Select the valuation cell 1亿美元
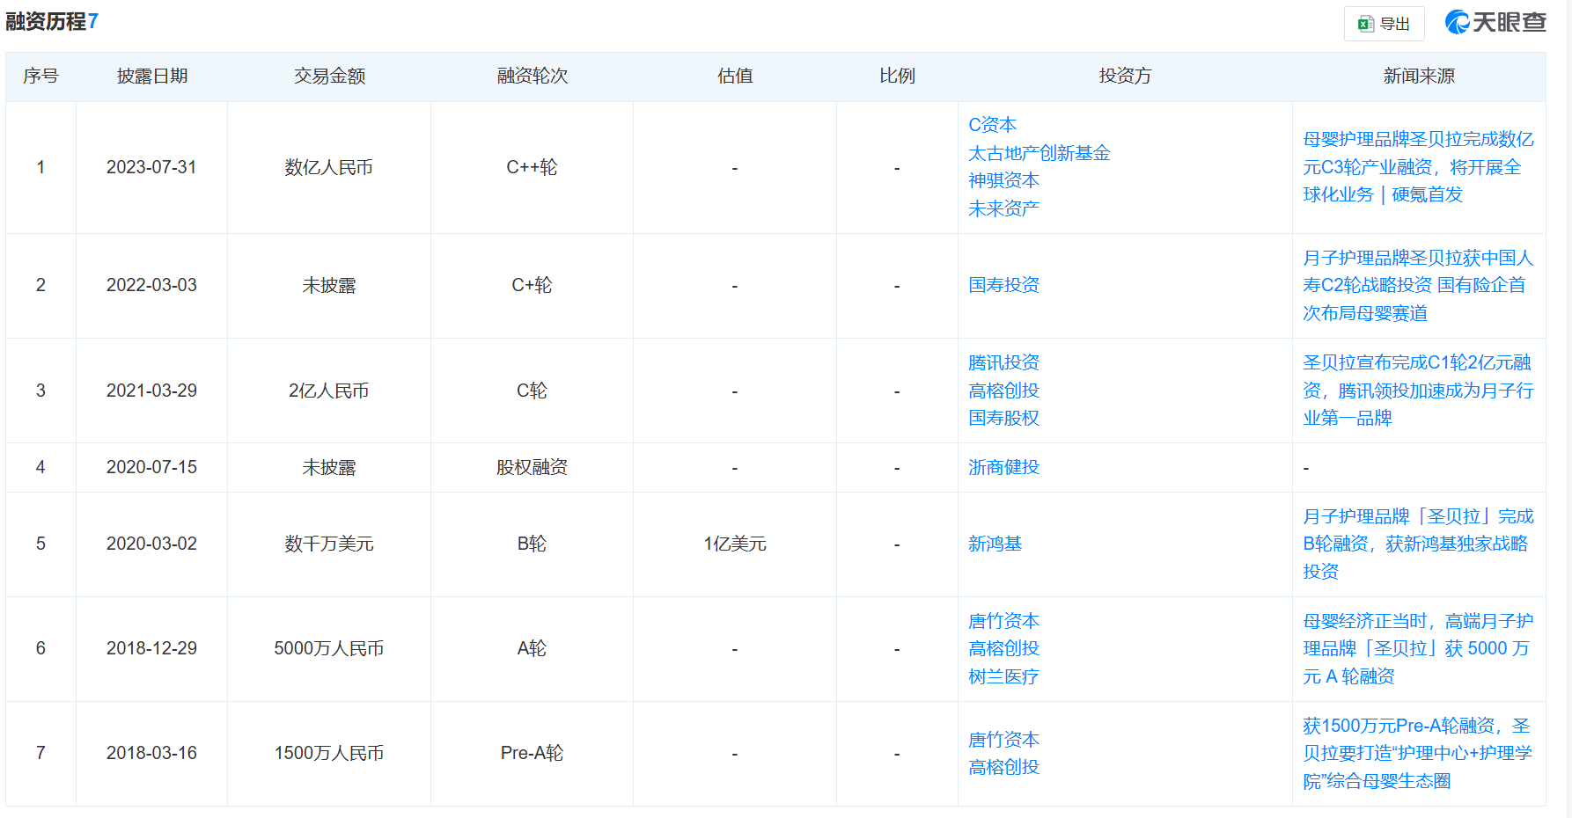This screenshot has height=818, width=1572. [x=735, y=544]
